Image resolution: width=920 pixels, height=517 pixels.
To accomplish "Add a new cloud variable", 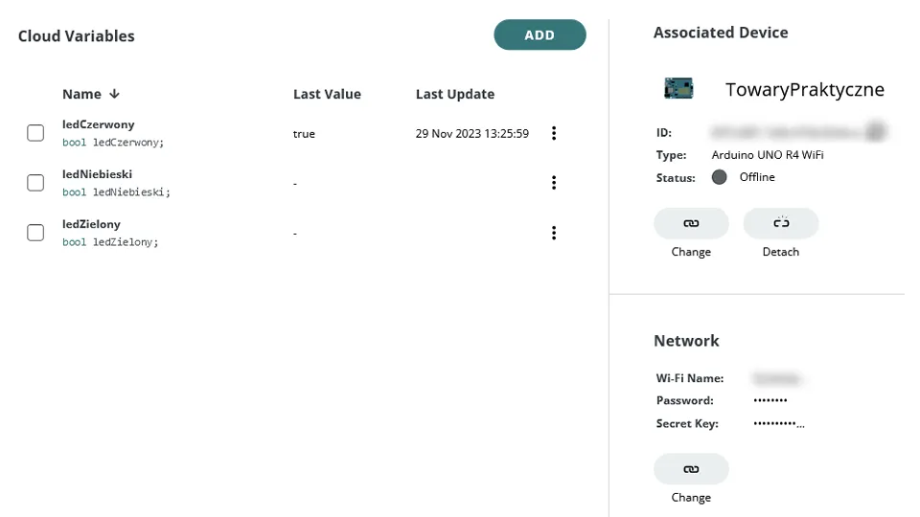I will (540, 34).
